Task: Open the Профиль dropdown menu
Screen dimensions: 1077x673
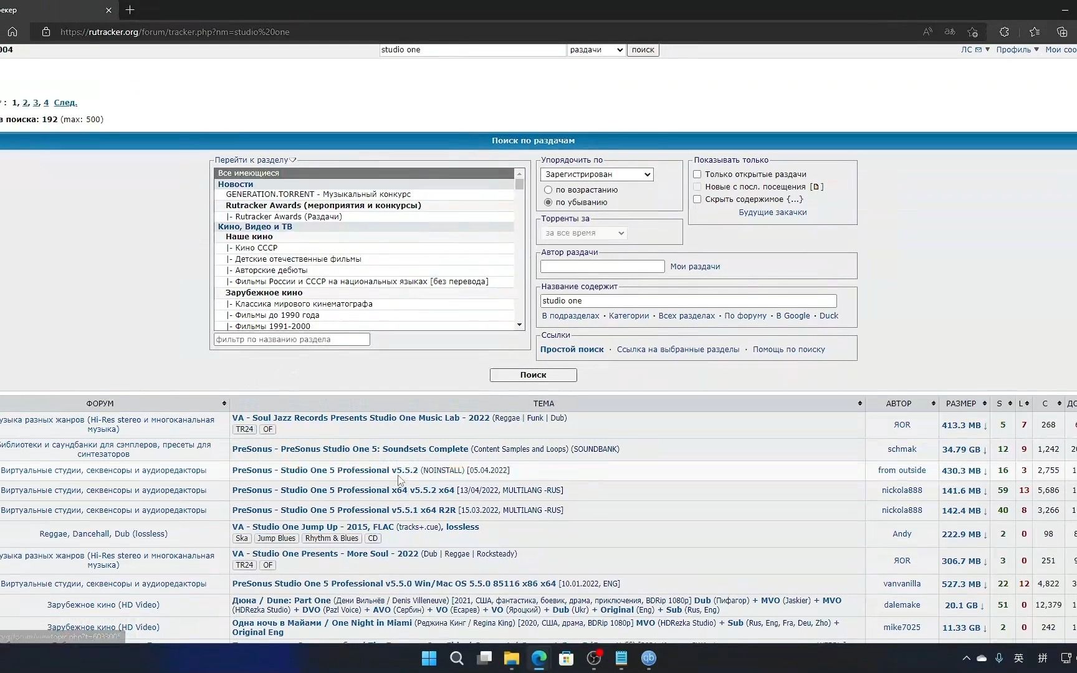Action: [1017, 50]
